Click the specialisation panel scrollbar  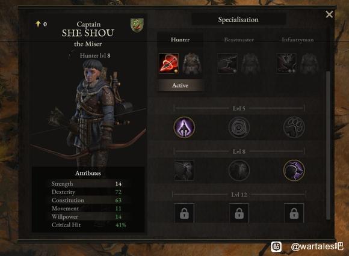tap(327, 145)
